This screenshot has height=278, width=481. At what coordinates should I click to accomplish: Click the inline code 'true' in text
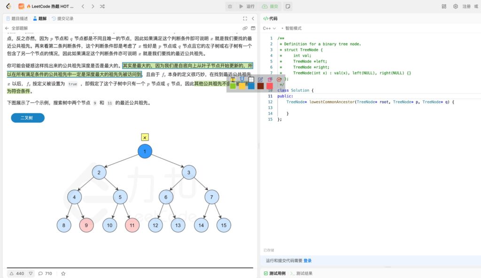[73, 84]
